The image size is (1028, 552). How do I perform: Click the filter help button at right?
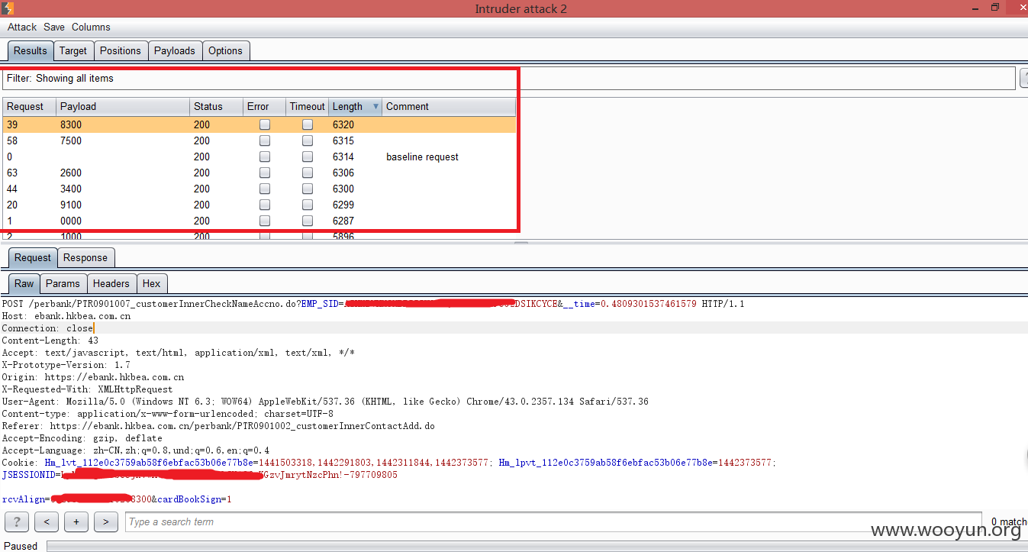1023,78
